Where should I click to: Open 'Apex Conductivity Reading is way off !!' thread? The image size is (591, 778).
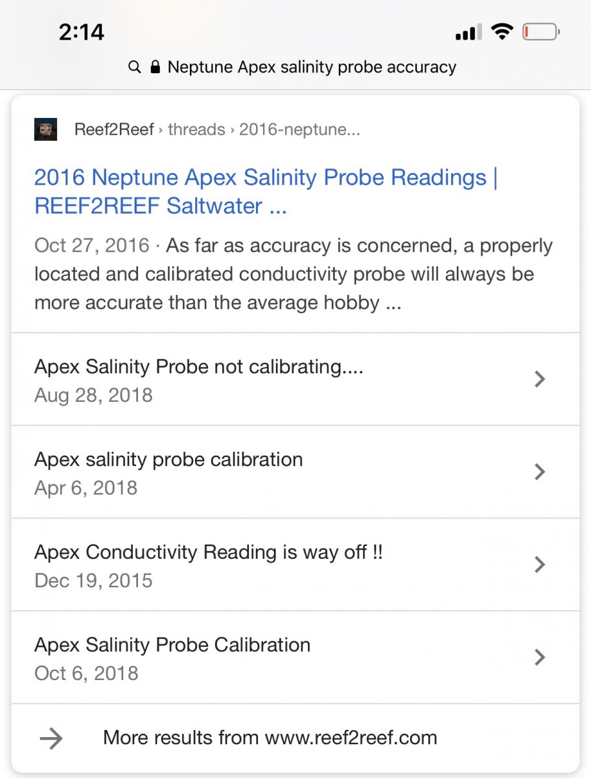pyautogui.click(x=208, y=552)
